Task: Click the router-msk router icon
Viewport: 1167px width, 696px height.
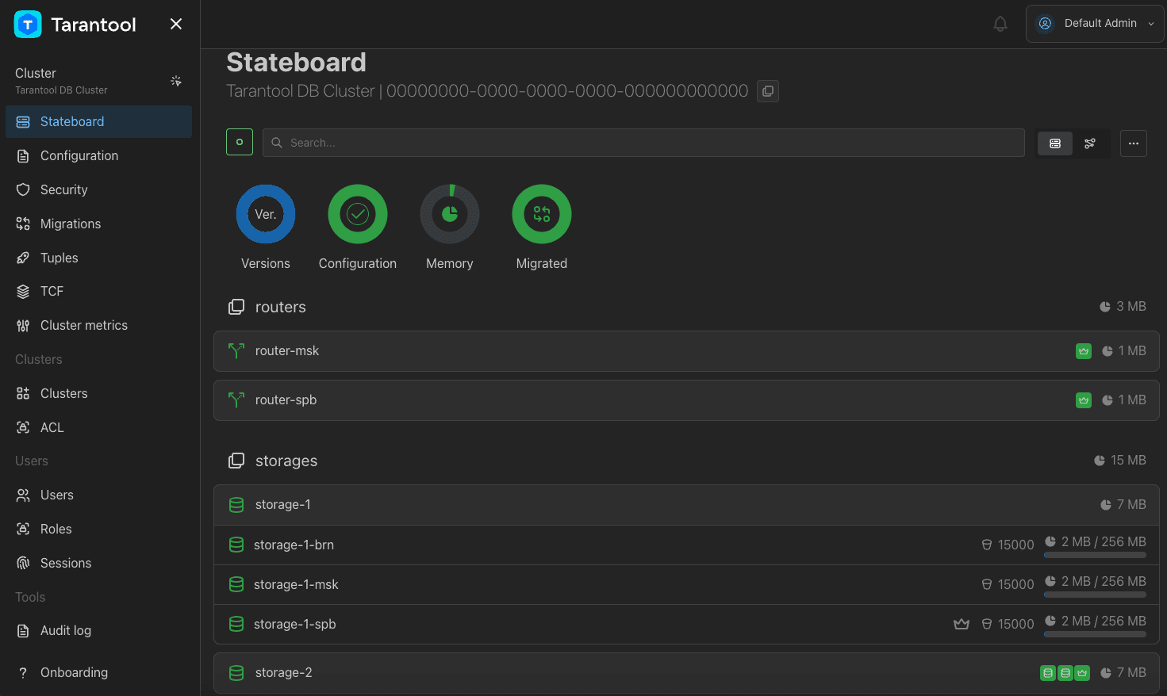Action: tap(236, 350)
